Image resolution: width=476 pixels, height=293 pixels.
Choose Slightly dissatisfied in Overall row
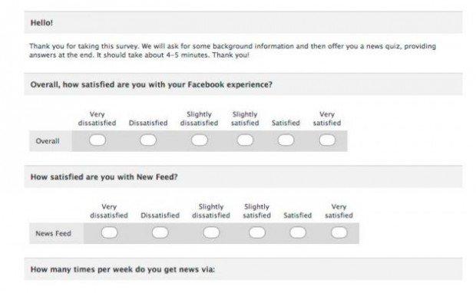point(200,140)
